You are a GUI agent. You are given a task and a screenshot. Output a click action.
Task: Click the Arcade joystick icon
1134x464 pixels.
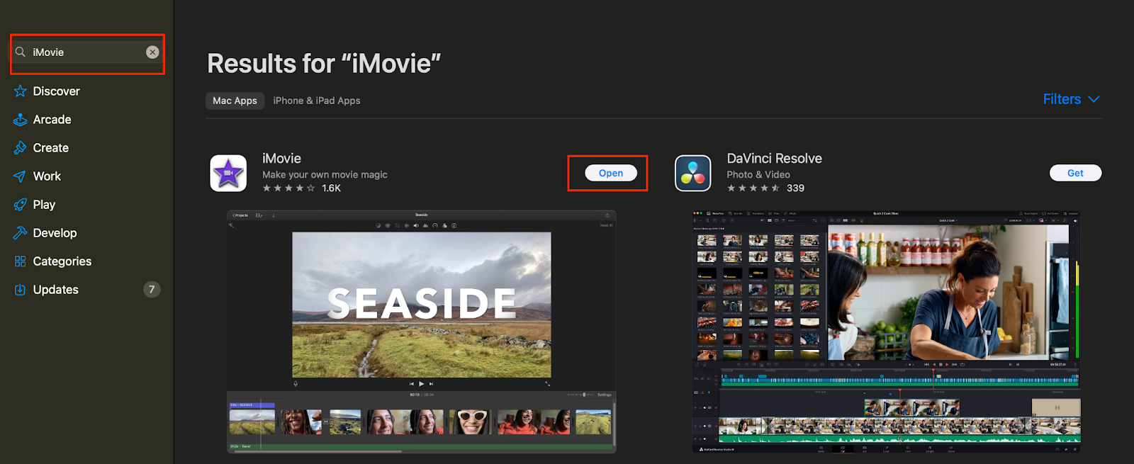point(20,120)
